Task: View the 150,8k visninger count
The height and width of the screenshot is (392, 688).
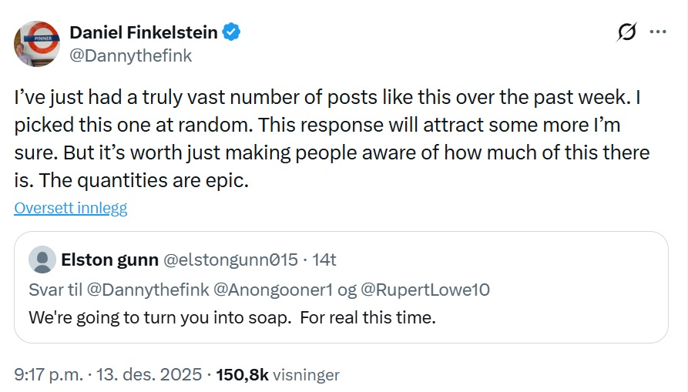Action: tap(277, 375)
